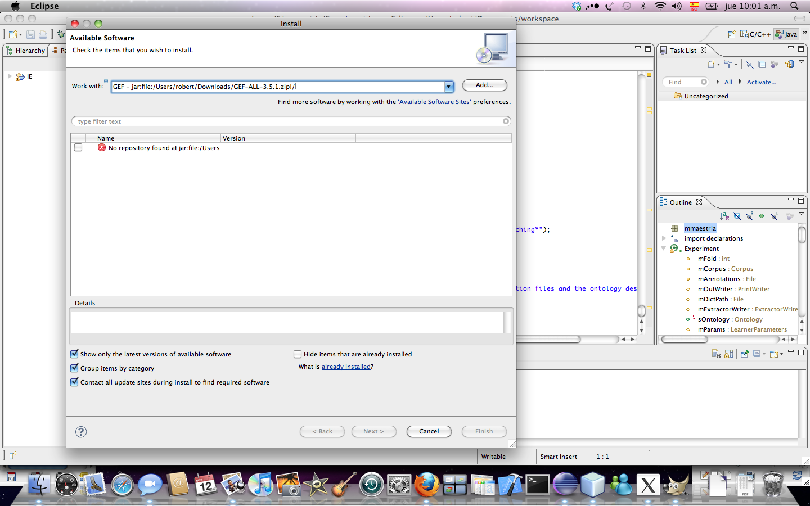Click the type filter text field
Image resolution: width=810 pixels, height=506 pixels.
point(291,121)
